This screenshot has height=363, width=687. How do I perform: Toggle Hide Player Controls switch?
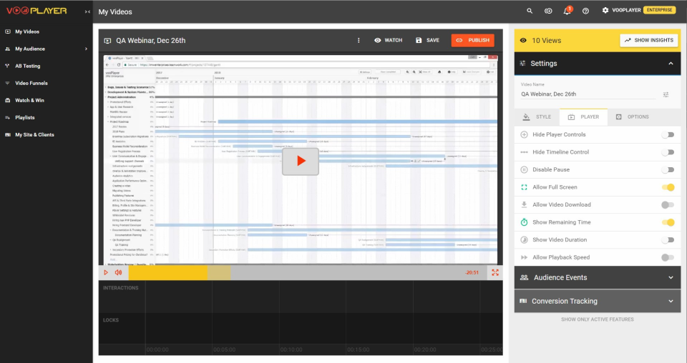coord(668,135)
